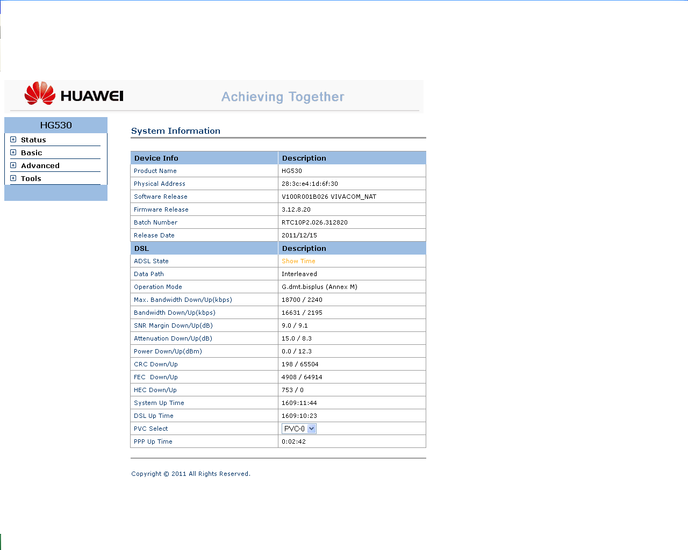Select the Interleaved value
688x550 pixels.
299,274
